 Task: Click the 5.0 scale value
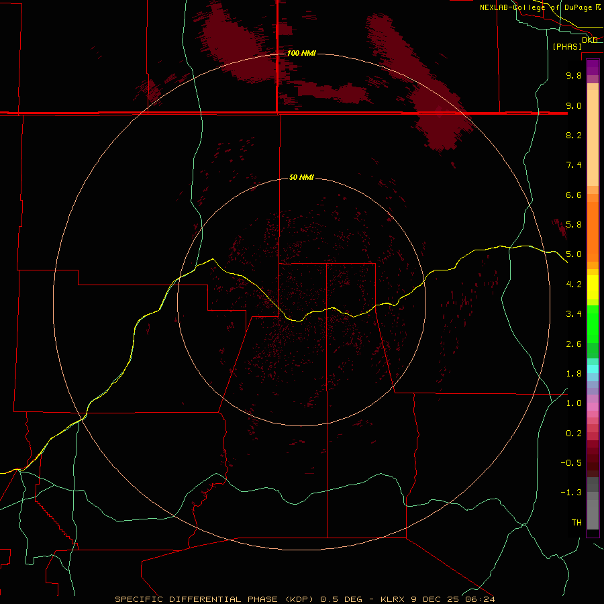574,254
